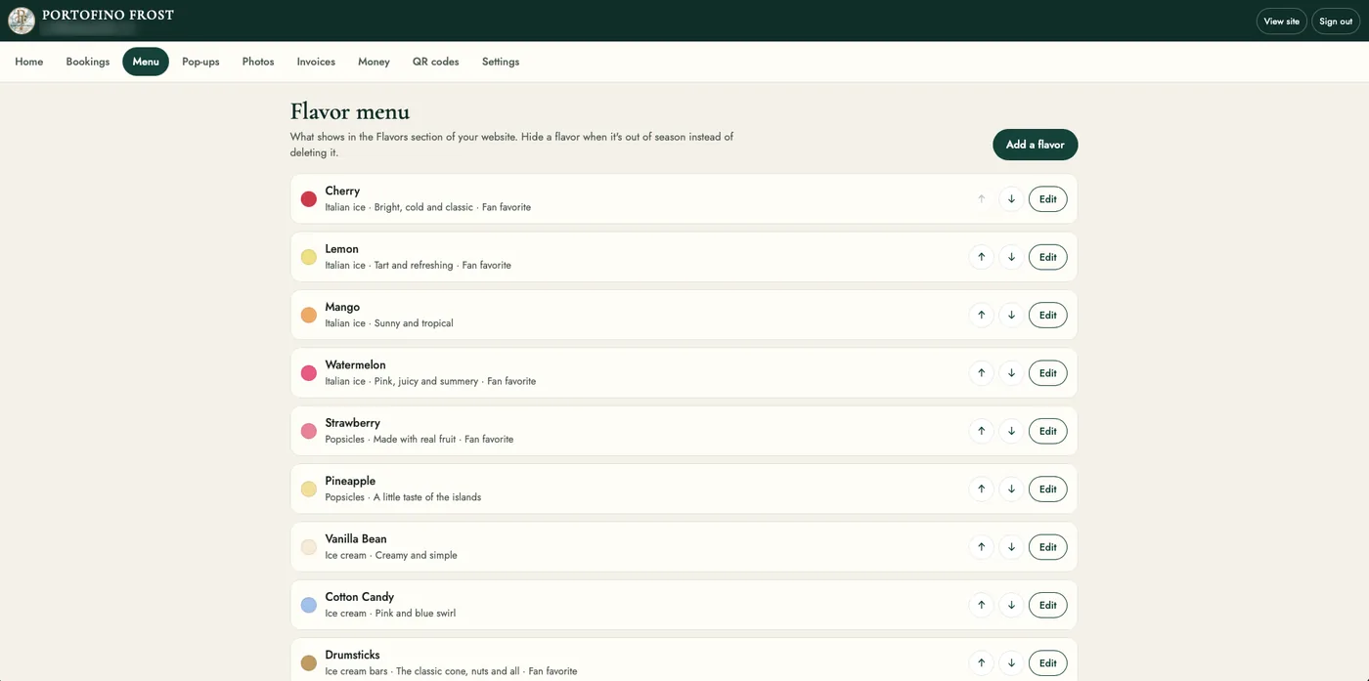1369x681 pixels.
Task: Move Vanilla Bean flavor down
Action: coord(1011,547)
